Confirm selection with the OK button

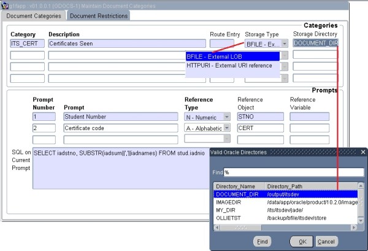coord(301,241)
